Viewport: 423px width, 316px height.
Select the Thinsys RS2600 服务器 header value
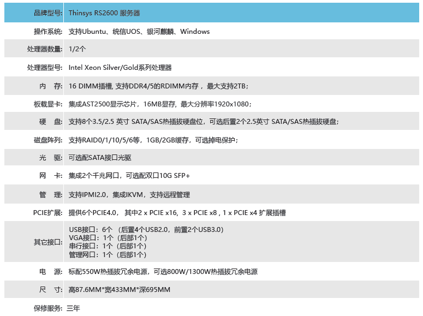pos(104,13)
